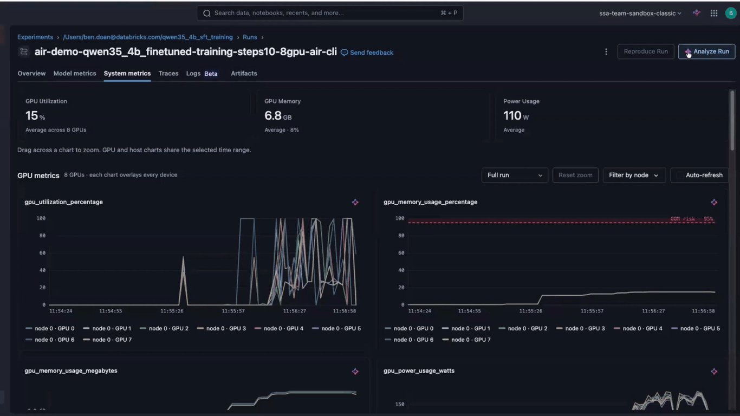Click 'Average across 8 GPUs' caption

[56, 130]
